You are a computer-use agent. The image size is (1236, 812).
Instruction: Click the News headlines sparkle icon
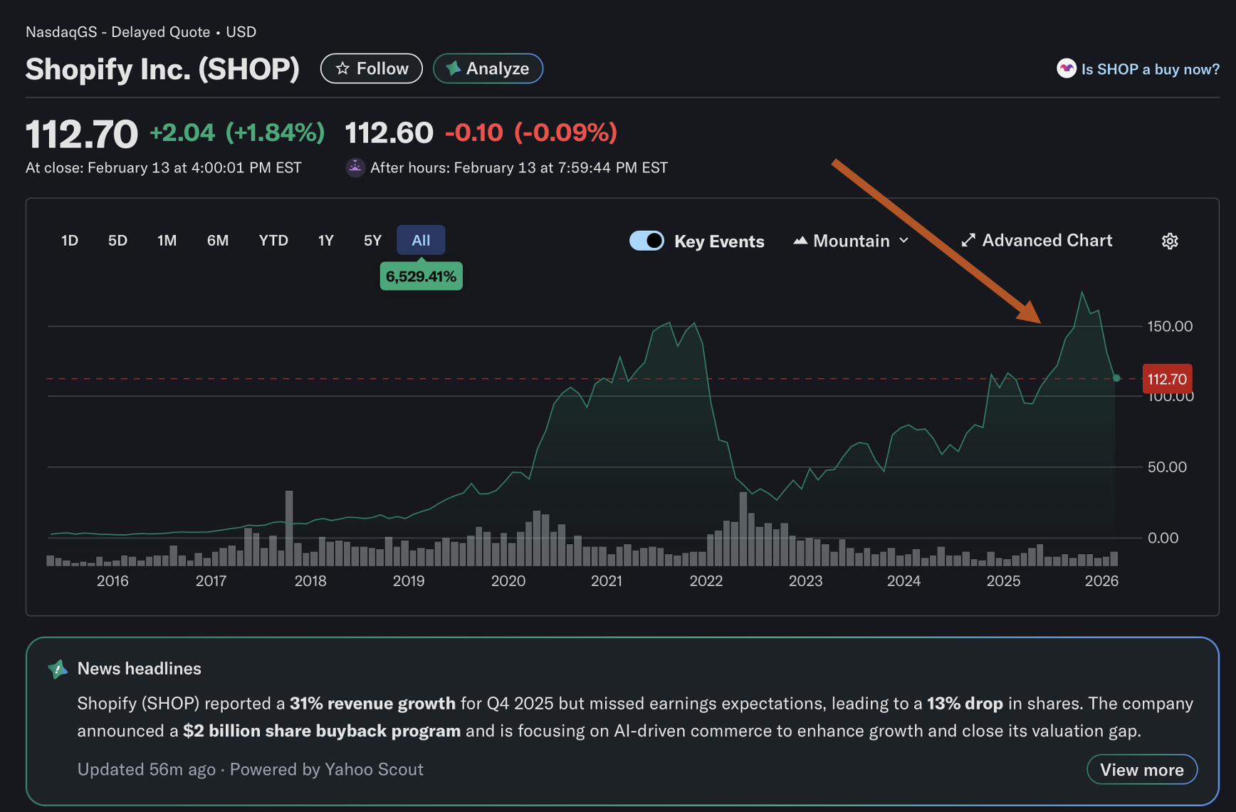(x=58, y=669)
